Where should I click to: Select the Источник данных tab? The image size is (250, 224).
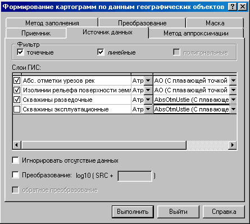[107, 32]
